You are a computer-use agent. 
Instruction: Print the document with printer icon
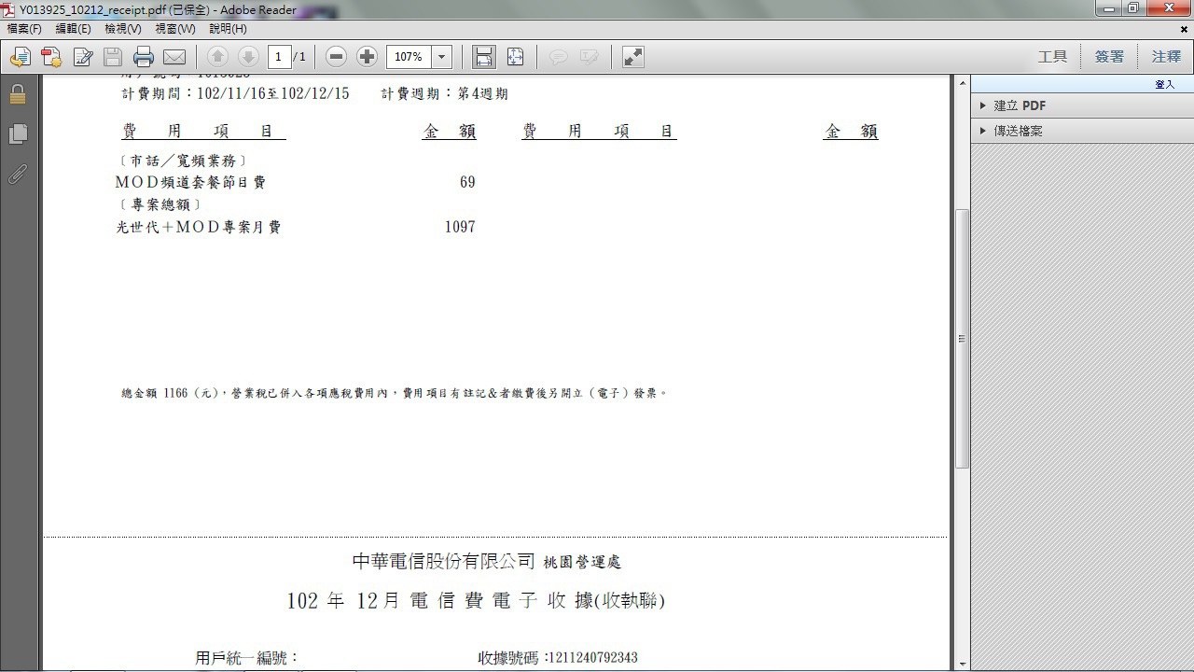143,57
